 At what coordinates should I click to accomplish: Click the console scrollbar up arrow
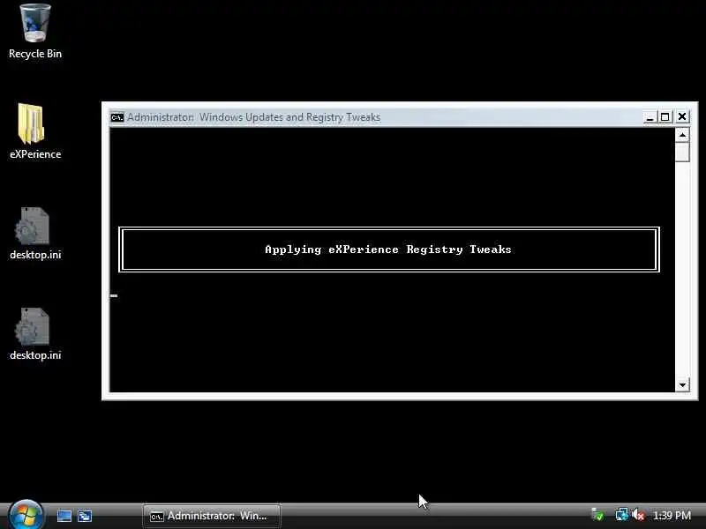coord(682,135)
